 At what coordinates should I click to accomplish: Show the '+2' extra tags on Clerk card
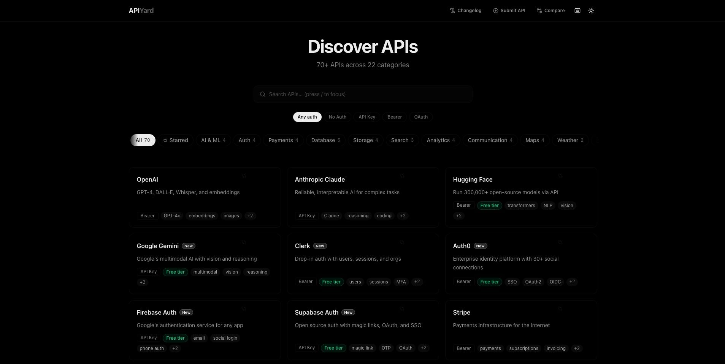[417, 282]
